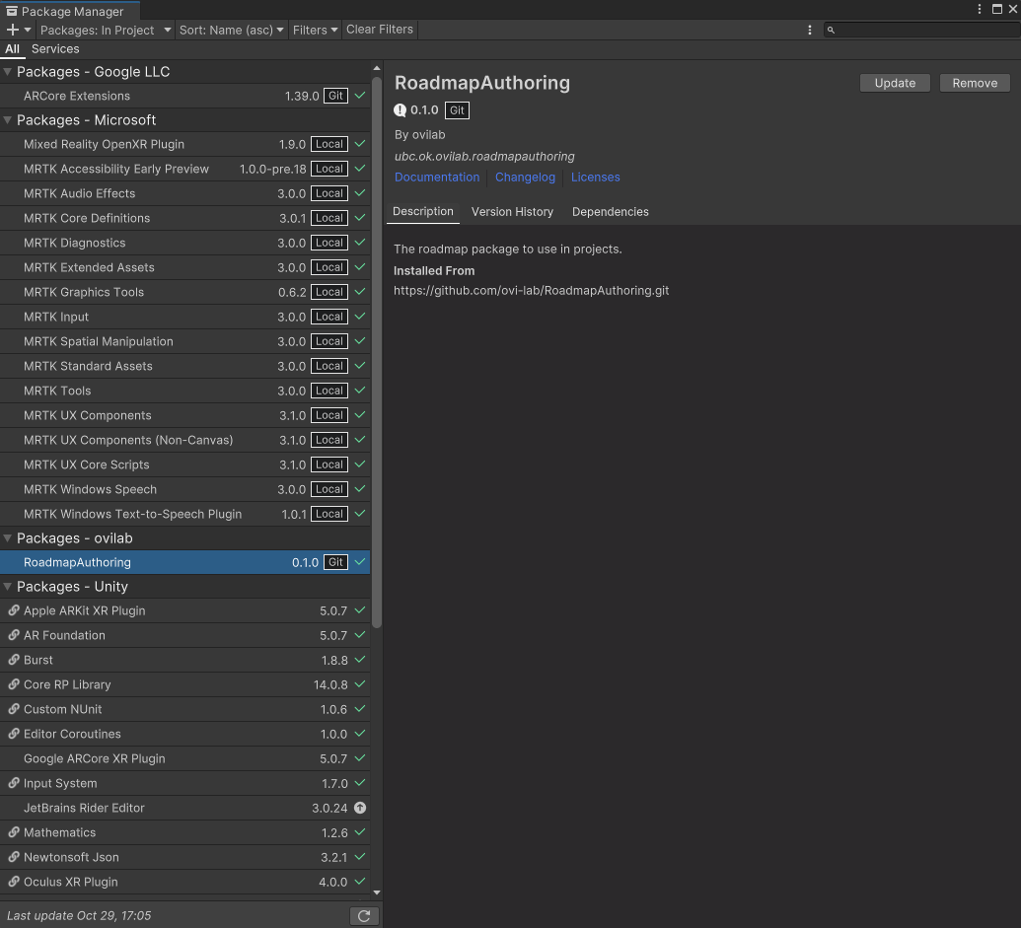Maximize the Package Manager window
The width and height of the screenshot is (1021, 928).
coord(997,9)
